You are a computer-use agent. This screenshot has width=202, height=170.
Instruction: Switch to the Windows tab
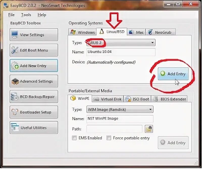coord(82,32)
